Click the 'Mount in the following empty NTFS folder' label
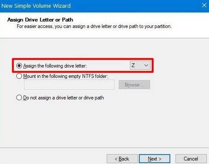The height and width of the screenshot is (164, 209). (x=65, y=76)
